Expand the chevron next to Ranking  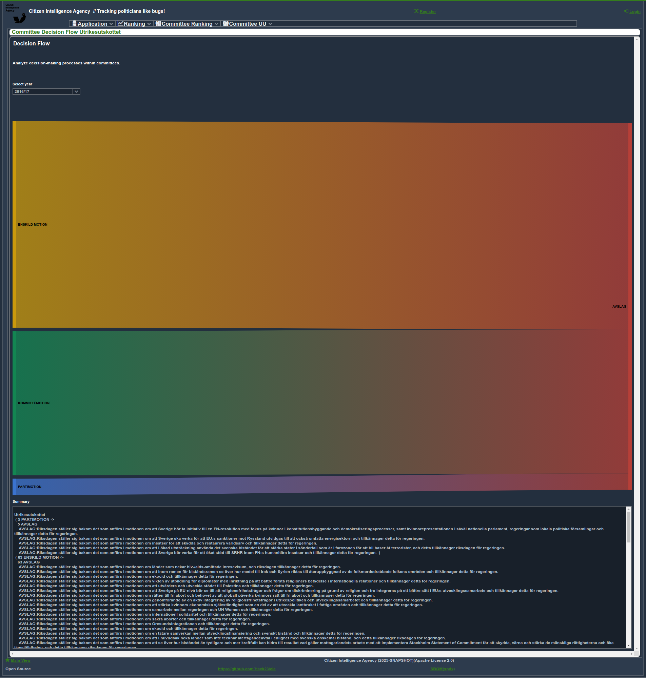pyautogui.click(x=149, y=24)
